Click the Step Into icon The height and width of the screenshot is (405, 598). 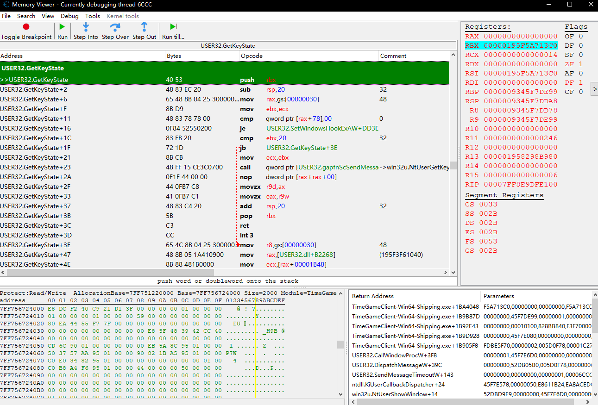(x=86, y=27)
